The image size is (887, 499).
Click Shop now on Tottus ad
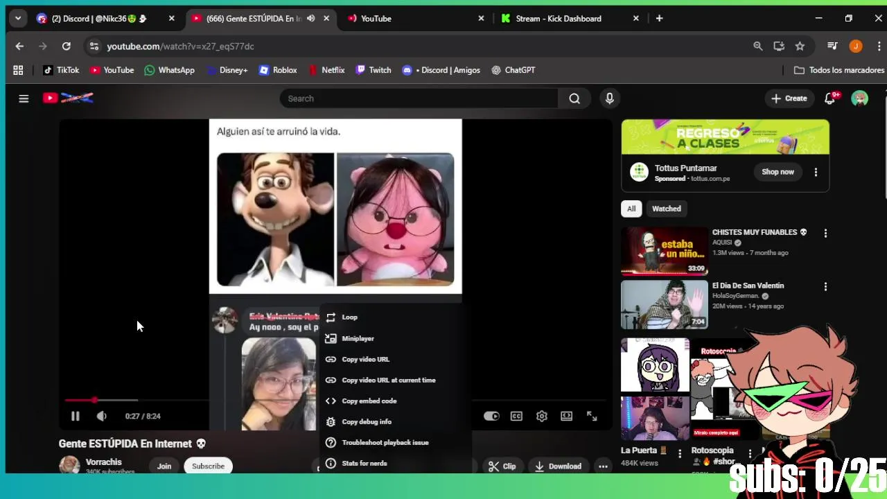click(778, 172)
